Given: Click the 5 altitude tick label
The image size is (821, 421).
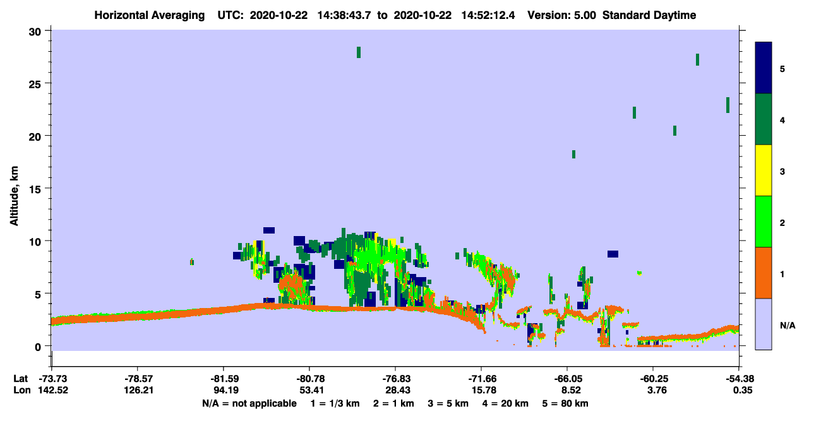Looking at the screenshot, I should coord(39,294).
